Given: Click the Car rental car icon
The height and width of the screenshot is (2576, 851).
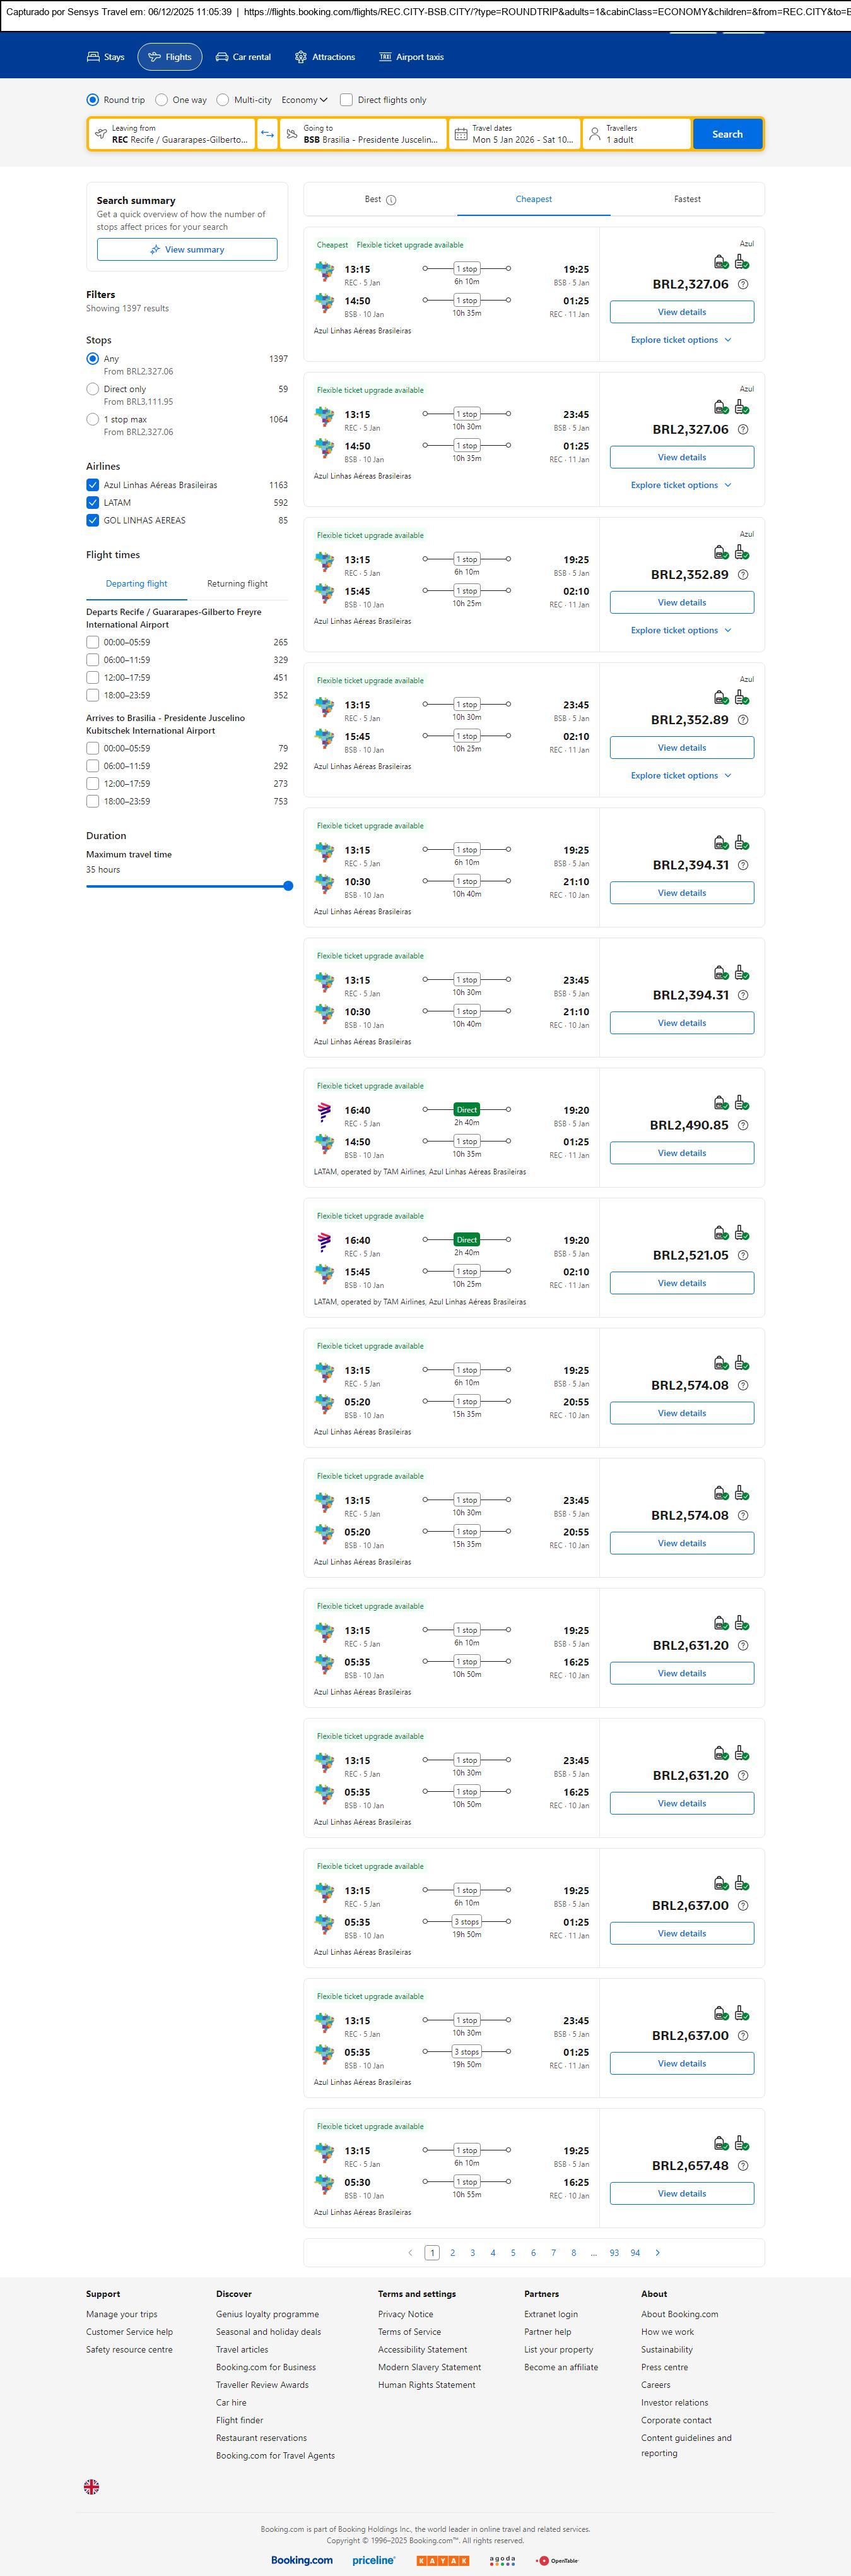Looking at the screenshot, I should pos(222,57).
